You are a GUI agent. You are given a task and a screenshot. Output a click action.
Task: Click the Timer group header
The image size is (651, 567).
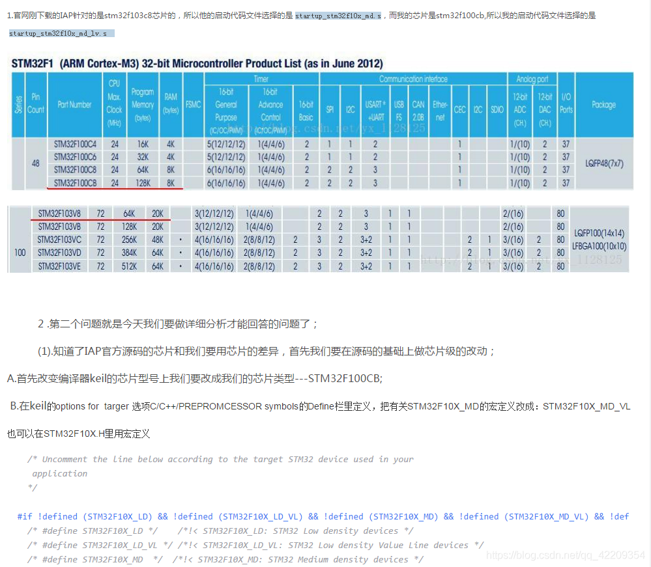pyautogui.click(x=261, y=79)
